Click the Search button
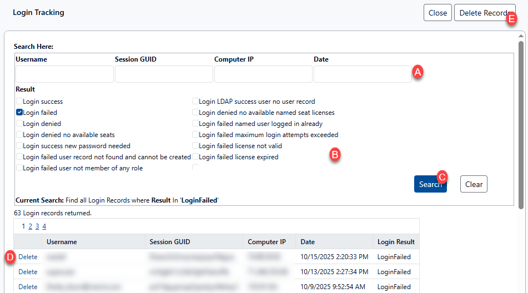Viewport: 528px width, 293px height. [x=429, y=184]
